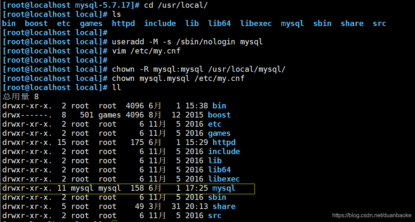Click the 'll' command text
Screen dimensions: 415x222
coord(117,87)
